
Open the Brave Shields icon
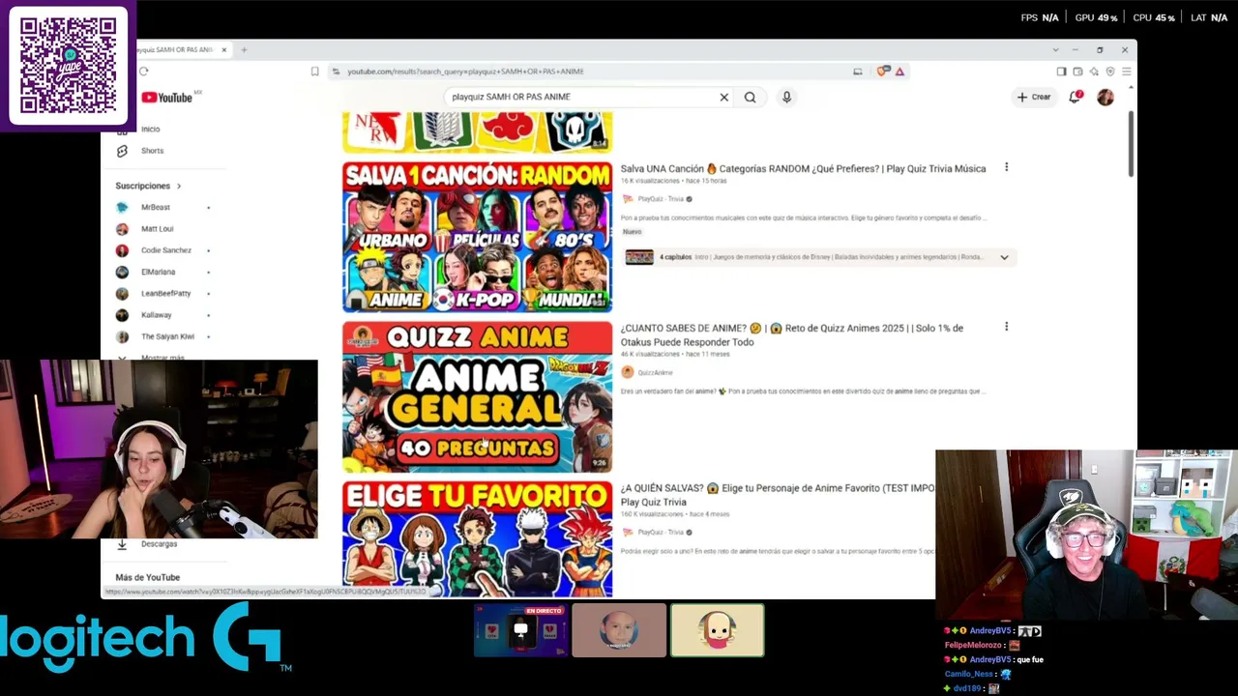[x=882, y=72]
